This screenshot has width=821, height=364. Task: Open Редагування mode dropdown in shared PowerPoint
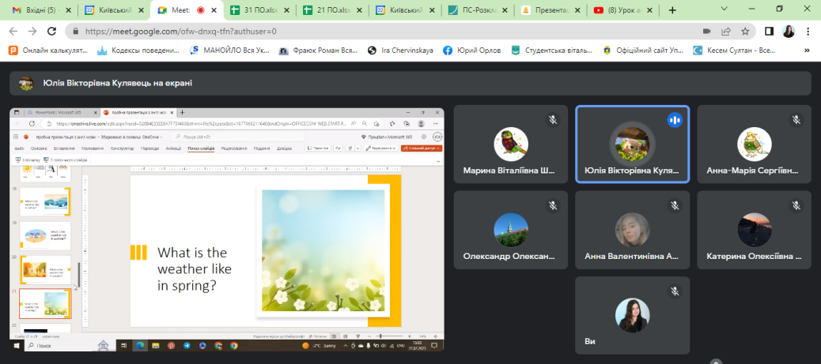pyautogui.click(x=381, y=148)
